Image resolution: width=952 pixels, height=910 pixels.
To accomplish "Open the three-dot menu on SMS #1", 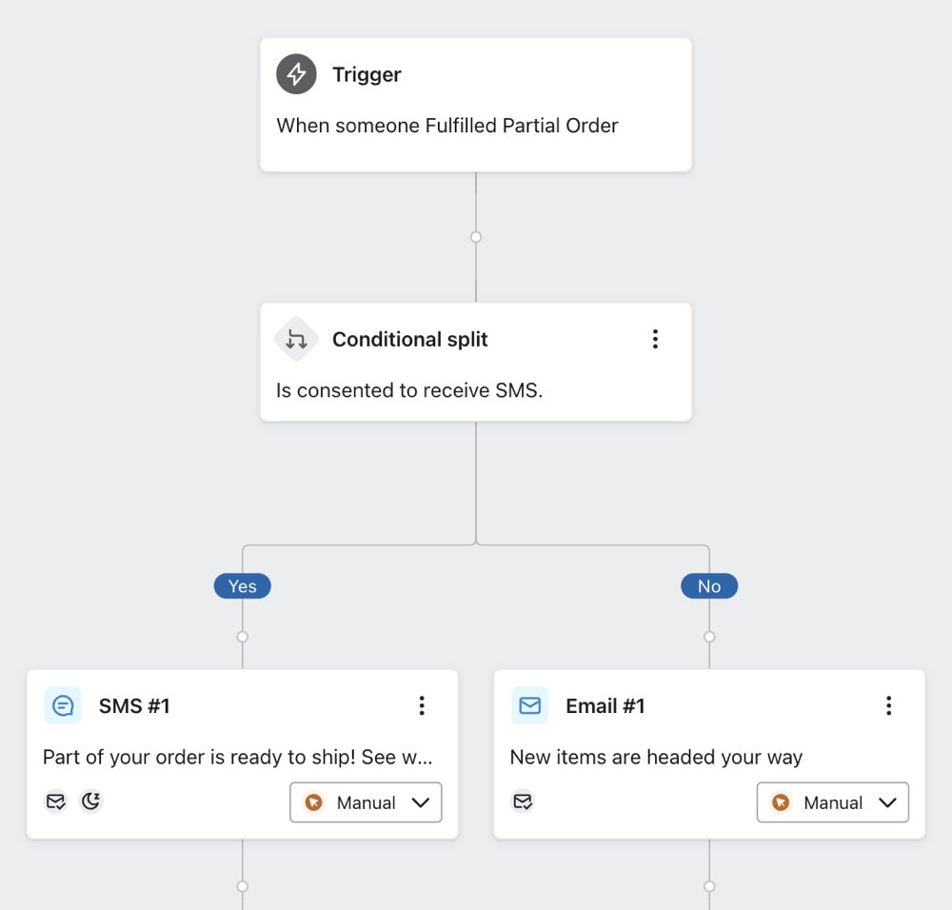I will point(422,705).
